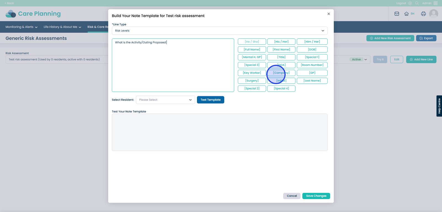
Task: Open the Admin apps grid icon
Action: [436, 3]
